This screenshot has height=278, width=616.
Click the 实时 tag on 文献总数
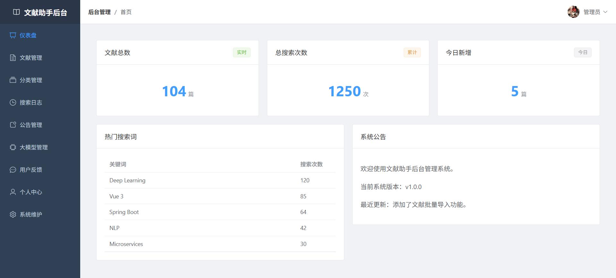point(242,52)
